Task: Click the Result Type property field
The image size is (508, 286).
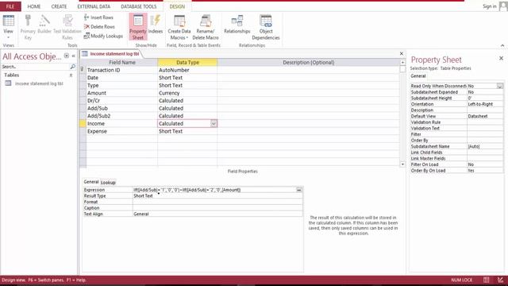Action: 217,196
